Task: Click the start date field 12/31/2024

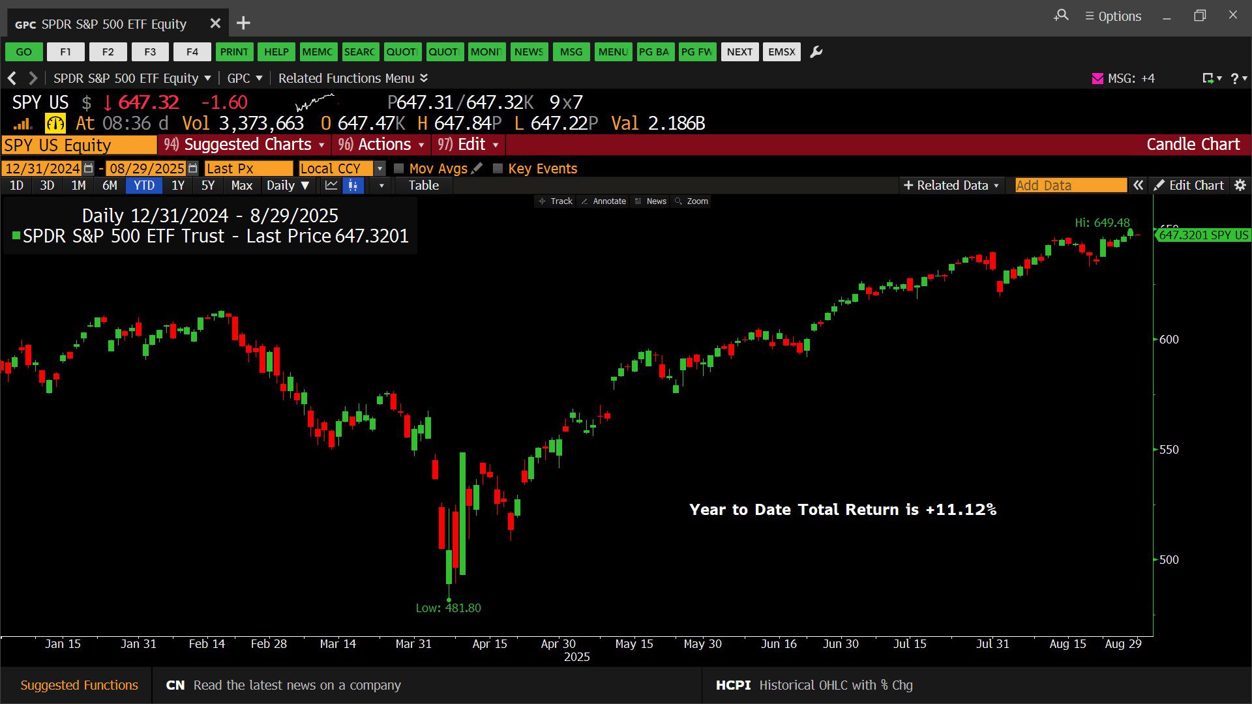Action: [42, 169]
